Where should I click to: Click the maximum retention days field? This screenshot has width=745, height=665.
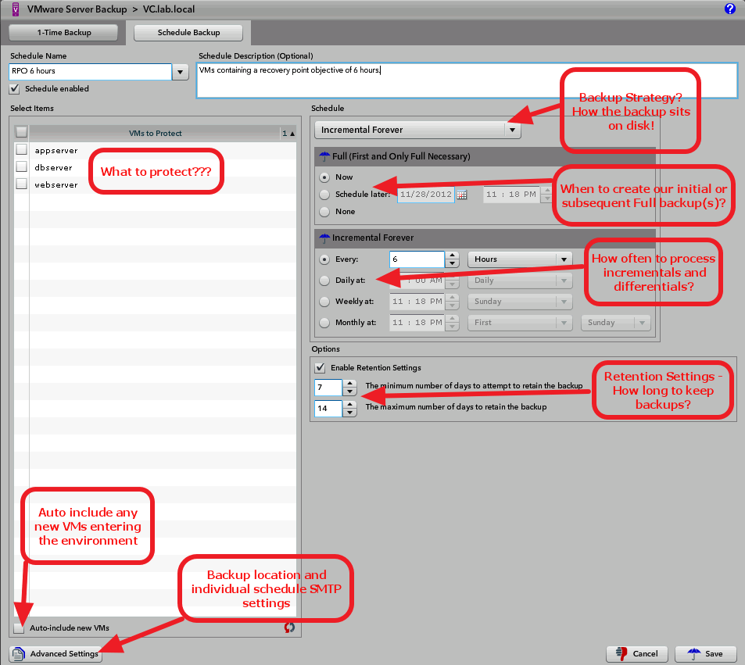click(x=328, y=409)
